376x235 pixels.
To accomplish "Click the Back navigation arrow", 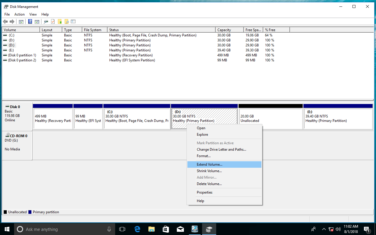I will click(5, 21).
